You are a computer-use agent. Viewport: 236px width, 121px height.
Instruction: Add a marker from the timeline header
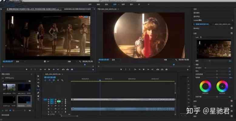pyautogui.click(x=58, y=80)
